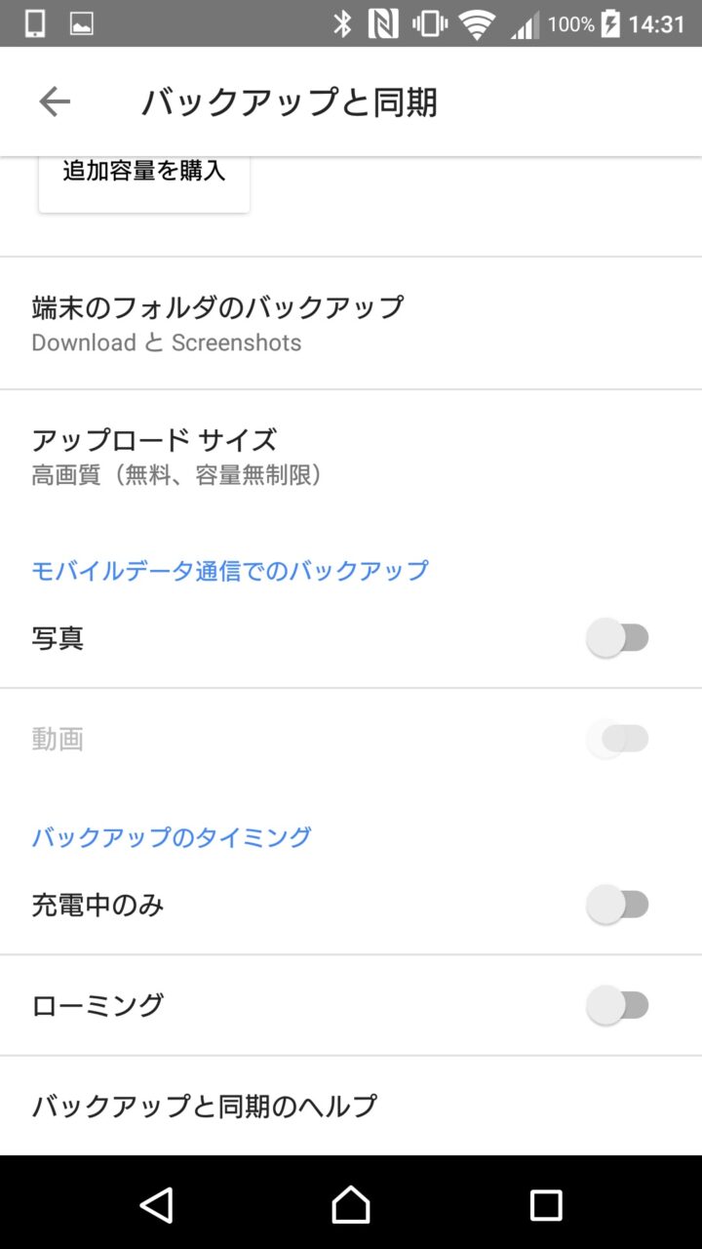Tap the signal strength icon
Image resolution: width=702 pixels, height=1249 pixels.
tap(525, 24)
